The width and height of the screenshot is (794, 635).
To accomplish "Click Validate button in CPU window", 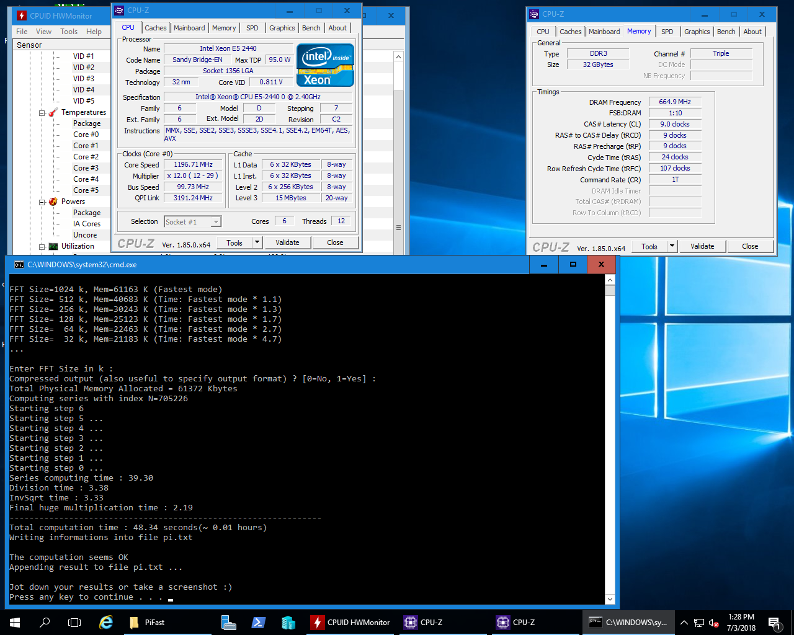I will pos(287,242).
